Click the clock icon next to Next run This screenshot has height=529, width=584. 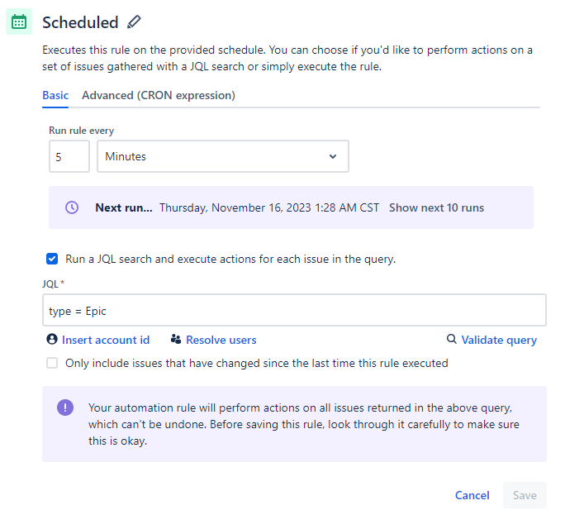click(72, 207)
